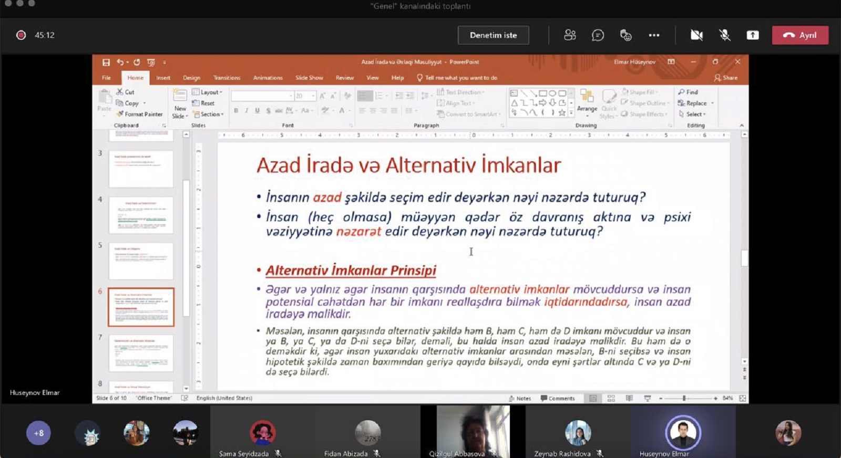
Task: Open the reactions and raise-hand menu
Action: (625, 35)
